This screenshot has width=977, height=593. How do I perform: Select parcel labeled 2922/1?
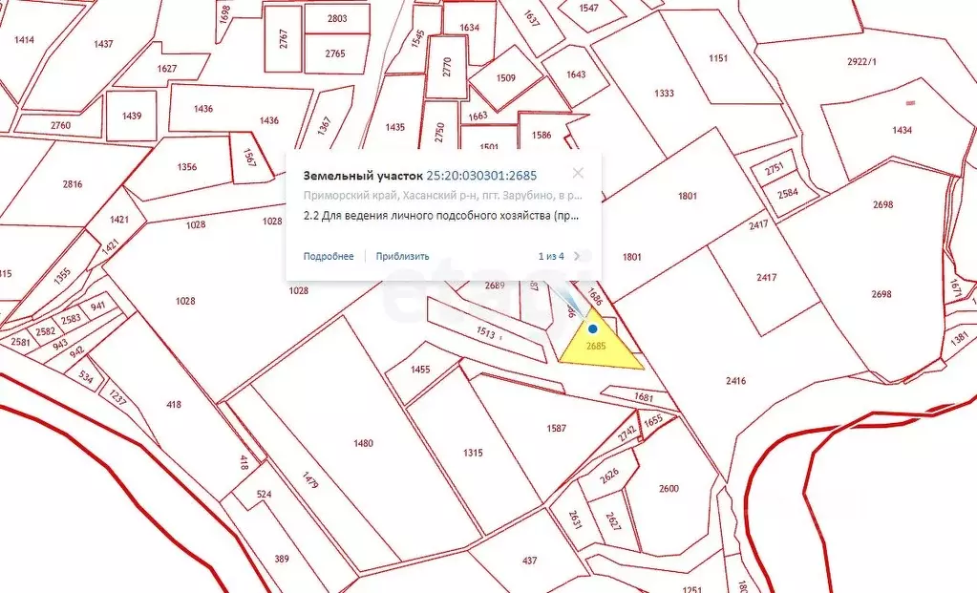(861, 62)
